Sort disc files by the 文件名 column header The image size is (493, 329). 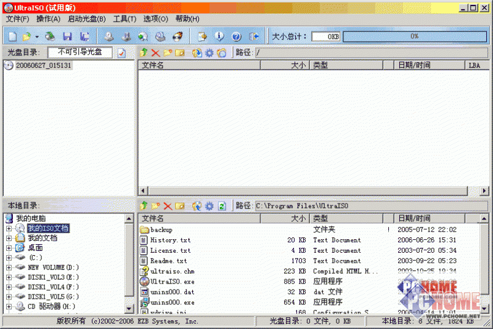click(199, 65)
